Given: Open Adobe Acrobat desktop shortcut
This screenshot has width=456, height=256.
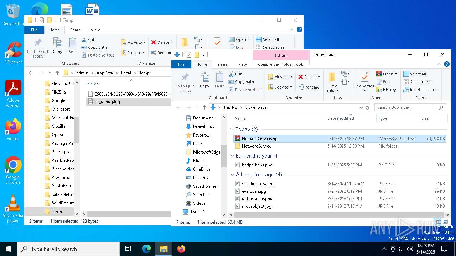Looking at the screenshot, I should point(13,94).
